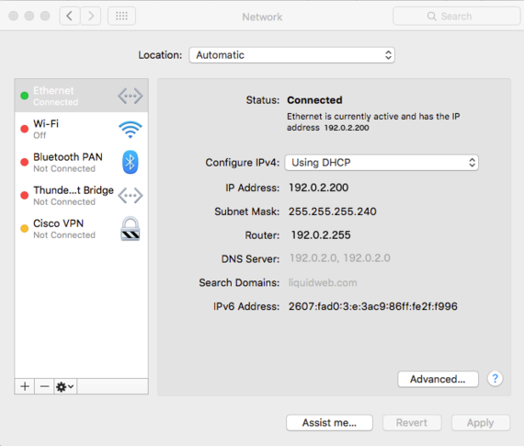Image resolution: width=524 pixels, height=446 pixels.
Task: Open the gear action menu under service list
Action: point(65,386)
